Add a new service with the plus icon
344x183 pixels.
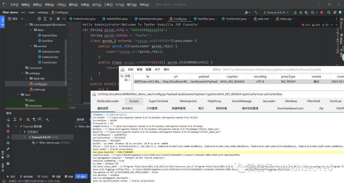pos(47,119)
